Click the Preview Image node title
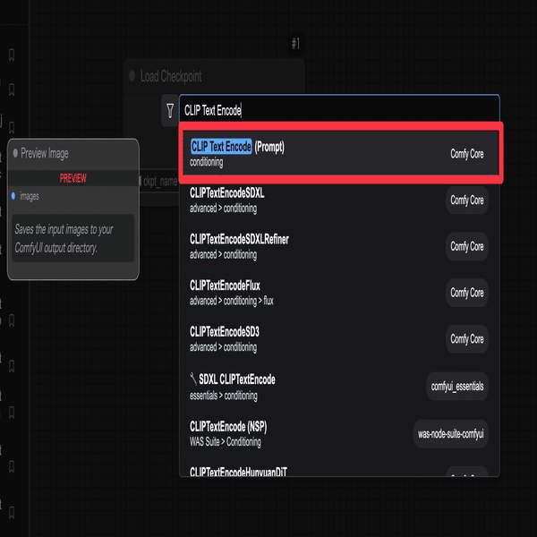 tap(45, 153)
